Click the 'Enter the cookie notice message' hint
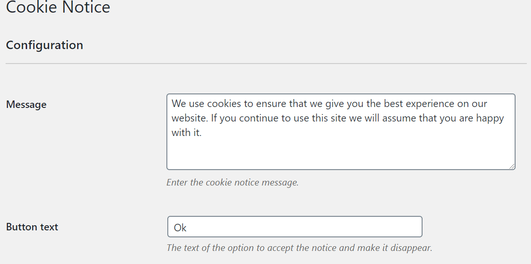The image size is (531, 264). (232, 182)
